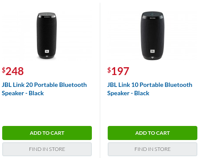This screenshot has width=200, height=158.
Task: Click "Speaker - Black" text under Link 20
Action: [x=23, y=93]
